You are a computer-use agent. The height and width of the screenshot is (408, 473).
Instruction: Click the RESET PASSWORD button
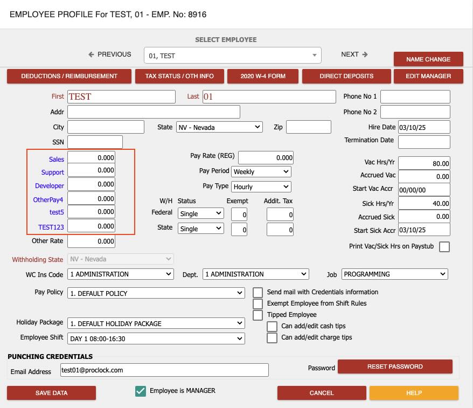395,366
